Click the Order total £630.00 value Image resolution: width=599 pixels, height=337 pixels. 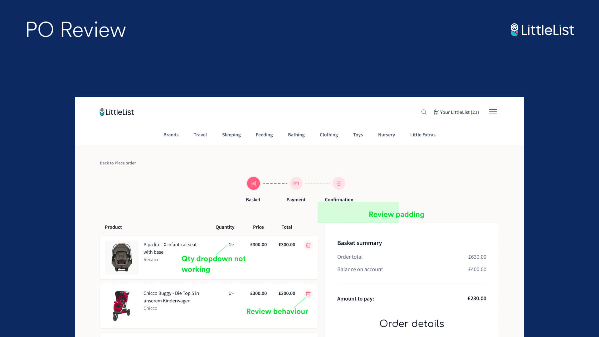[477, 257]
